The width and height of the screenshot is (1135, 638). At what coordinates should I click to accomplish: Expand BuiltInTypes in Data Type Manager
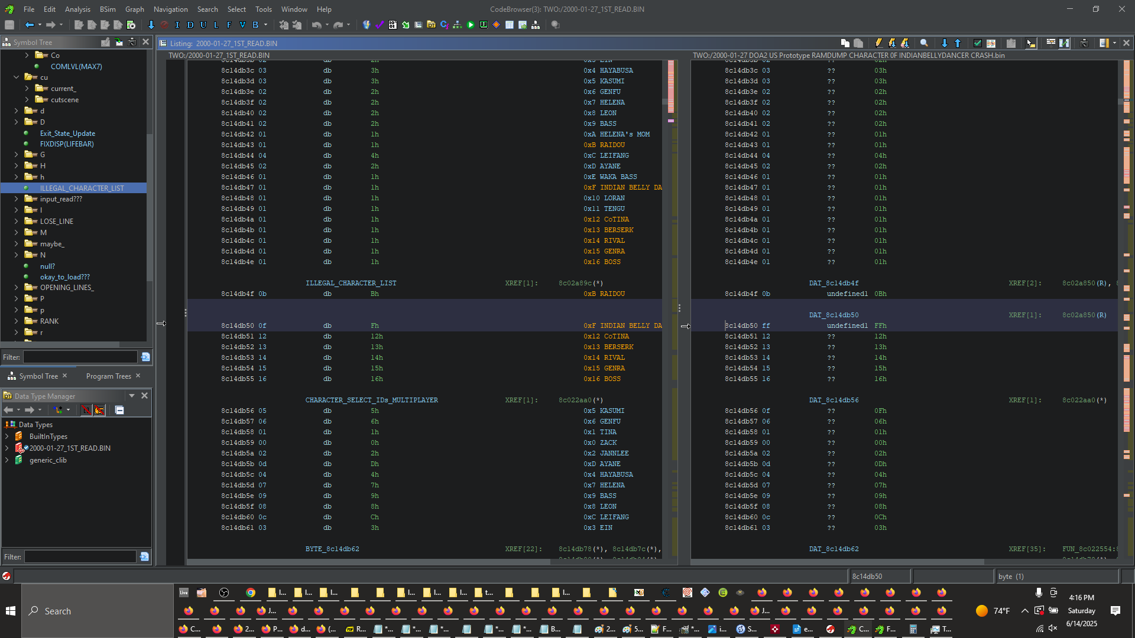(x=7, y=437)
